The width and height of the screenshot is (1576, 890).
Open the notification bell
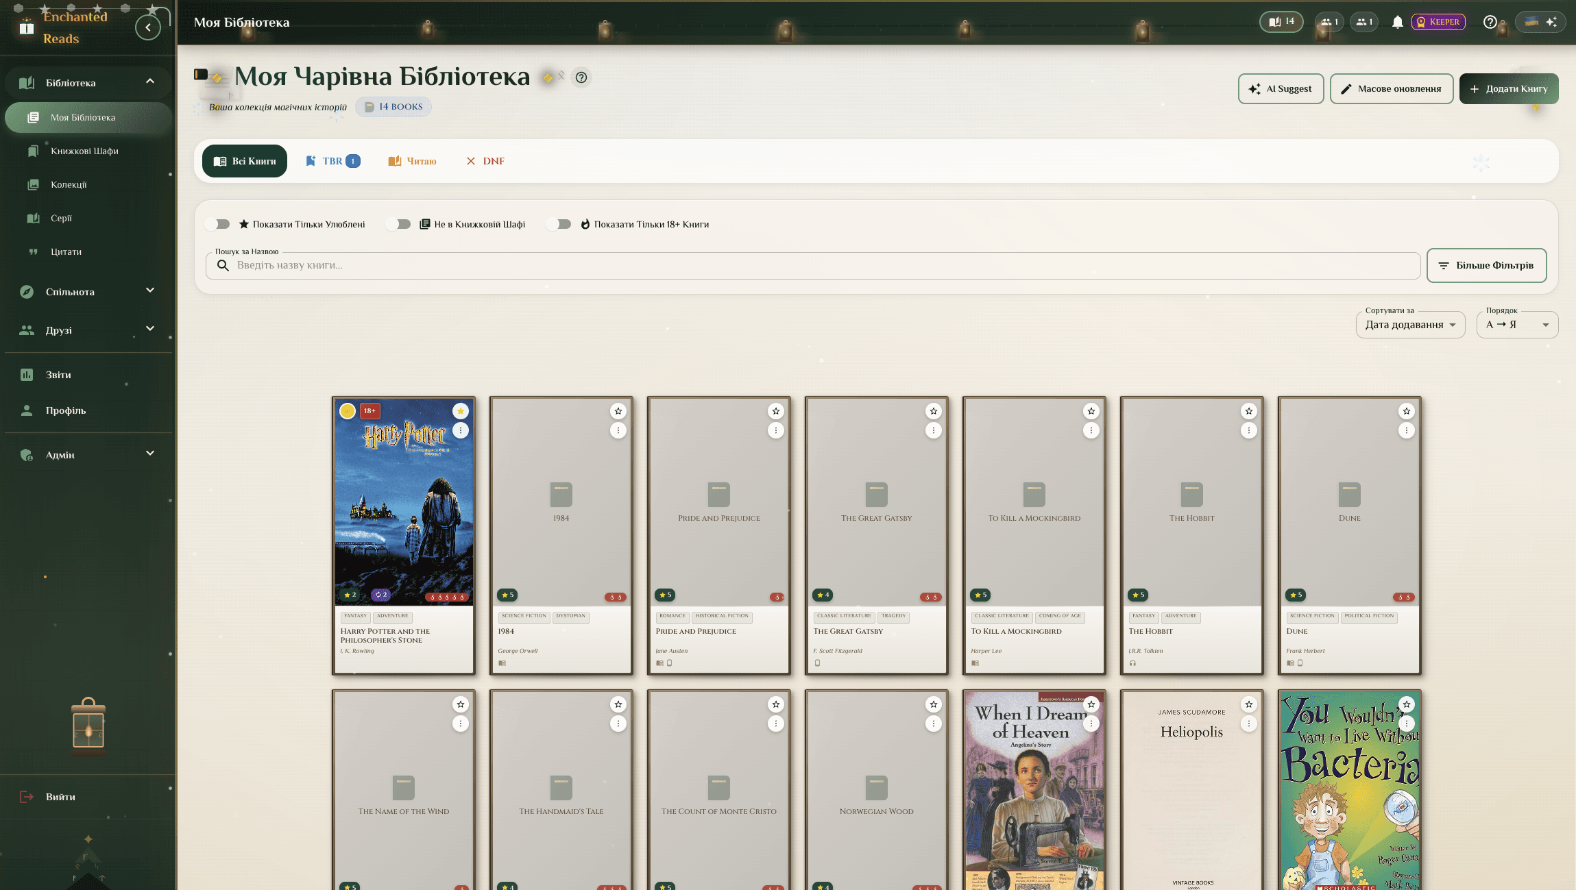tap(1396, 21)
